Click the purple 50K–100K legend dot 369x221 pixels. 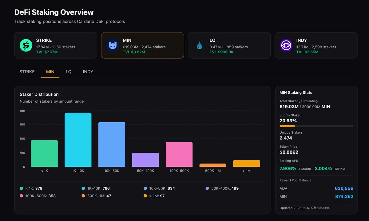[x=207, y=188]
